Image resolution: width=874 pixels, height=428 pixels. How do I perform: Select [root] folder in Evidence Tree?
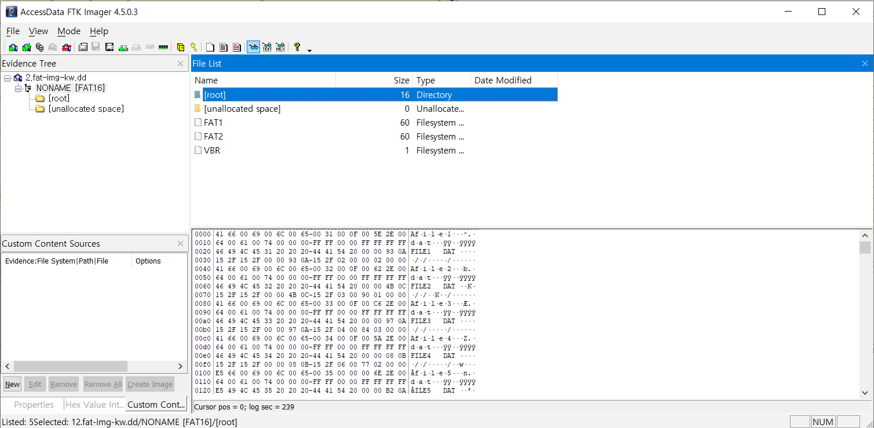pos(59,98)
